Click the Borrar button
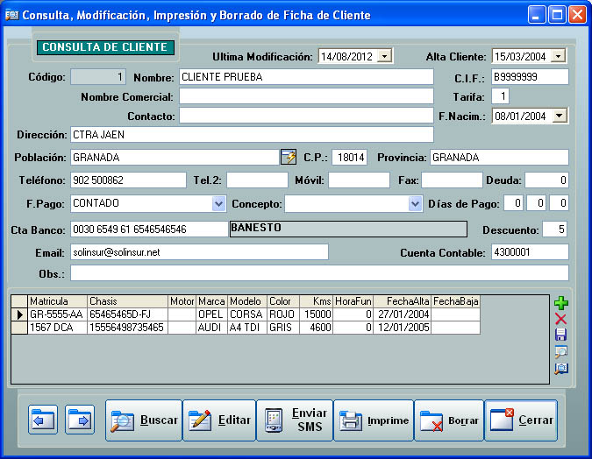This screenshot has width=592, height=459. point(449,420)
